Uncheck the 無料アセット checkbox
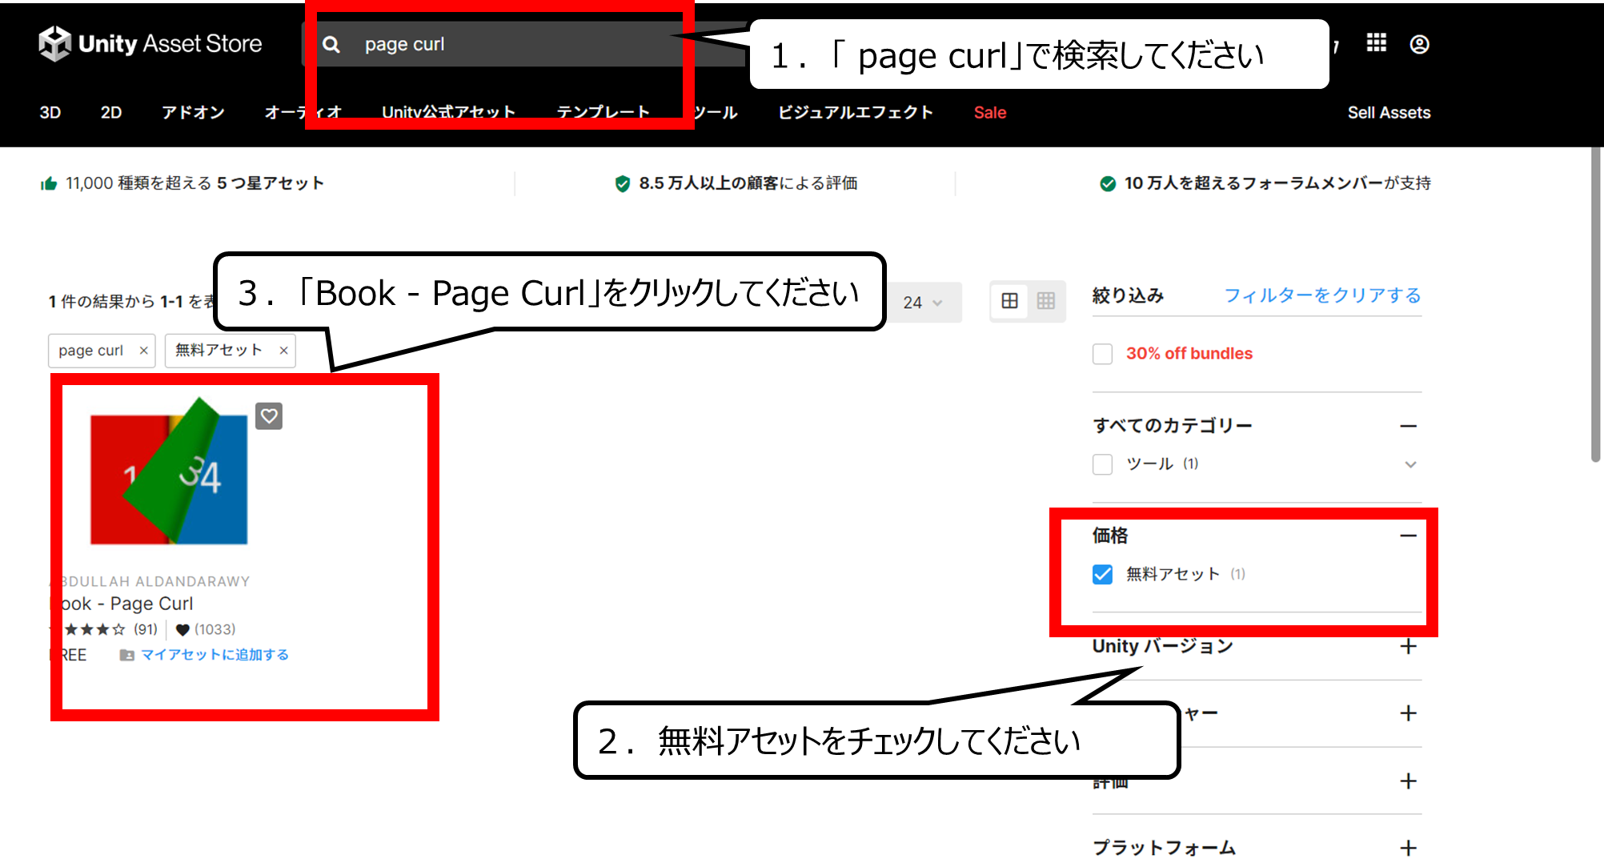This screenshot has height=859, width=1604. coord(1102,574)
